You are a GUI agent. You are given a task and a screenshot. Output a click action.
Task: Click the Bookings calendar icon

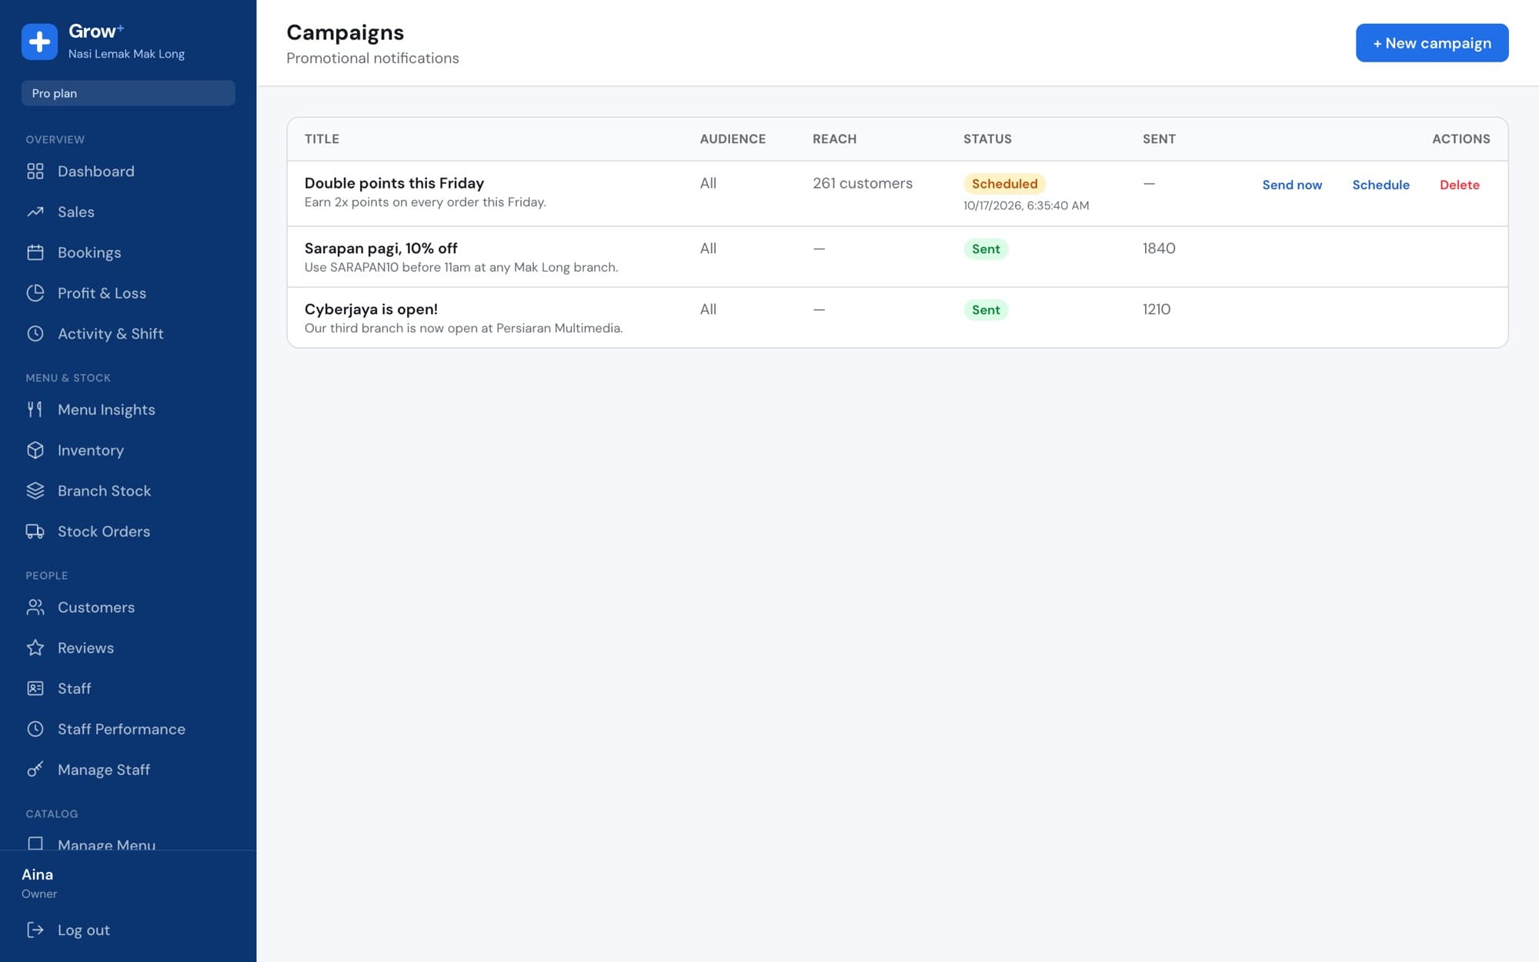35,252
